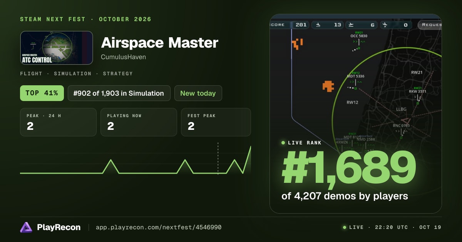Click the green LIVE status dot in footer
Screen dimensions: 462x242
(345, 227)
